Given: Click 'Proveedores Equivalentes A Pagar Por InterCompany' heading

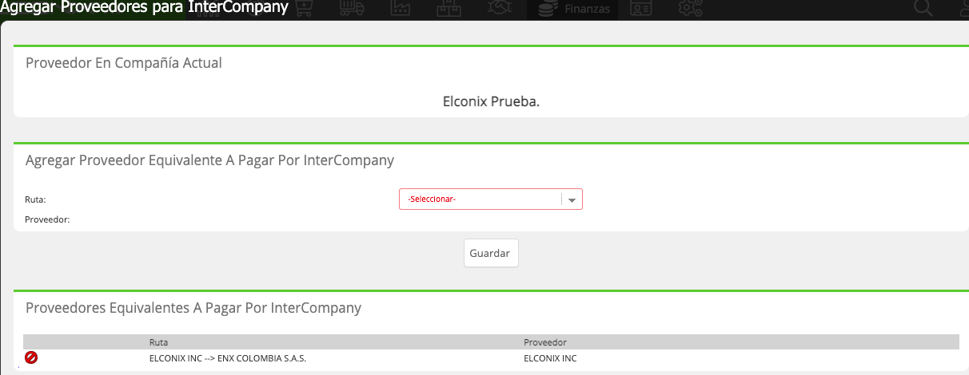Looking at the screenshot, I should [x=193, y=307].
